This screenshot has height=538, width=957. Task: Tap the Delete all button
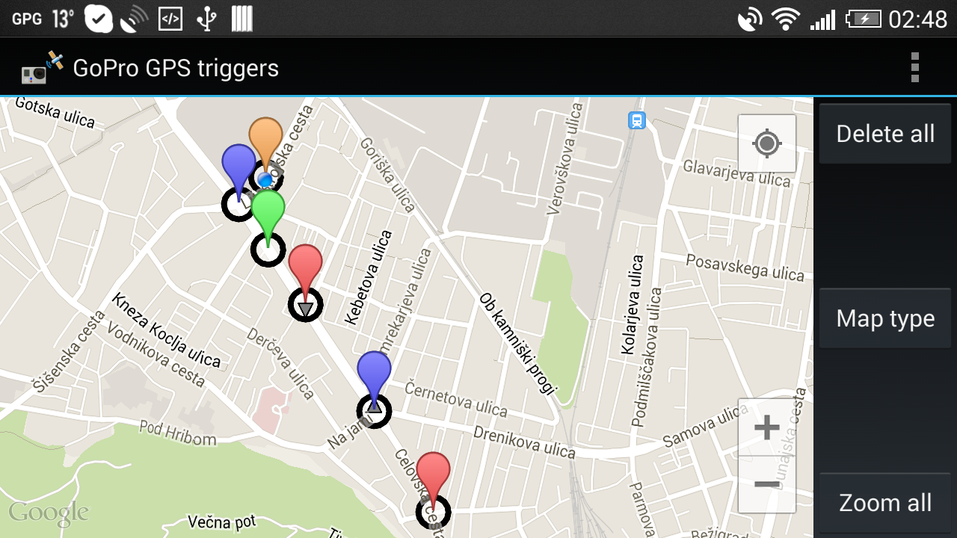click(x=884, y=133)
